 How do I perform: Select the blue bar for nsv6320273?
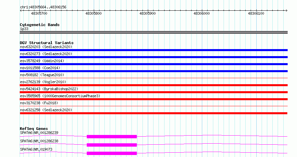point(154,57)
